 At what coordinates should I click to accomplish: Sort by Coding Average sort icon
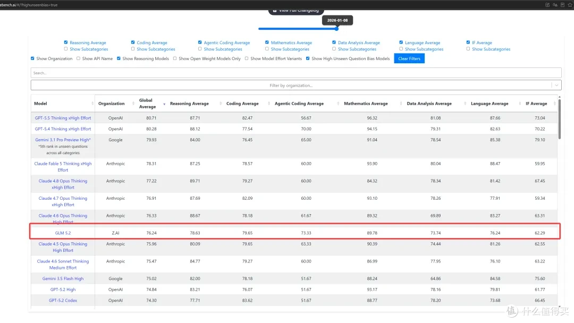coord(269,104)
